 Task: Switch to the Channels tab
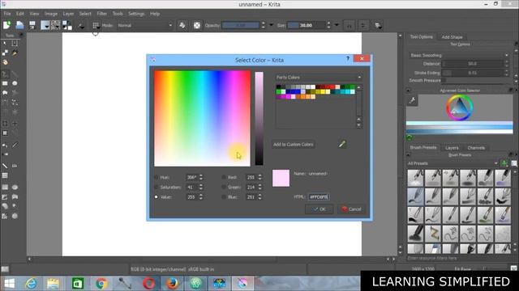click(476, 147)
